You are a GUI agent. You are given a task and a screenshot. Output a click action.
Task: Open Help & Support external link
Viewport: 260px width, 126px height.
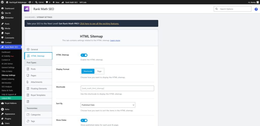pyautogui.click(x=9, y=94)
